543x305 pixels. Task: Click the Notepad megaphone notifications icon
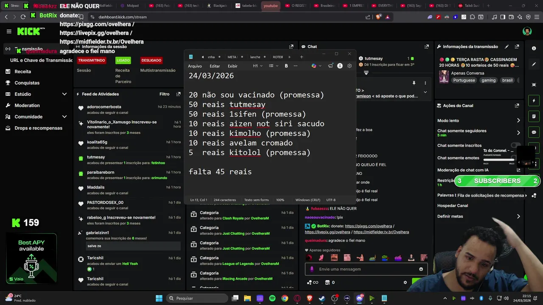330,66
